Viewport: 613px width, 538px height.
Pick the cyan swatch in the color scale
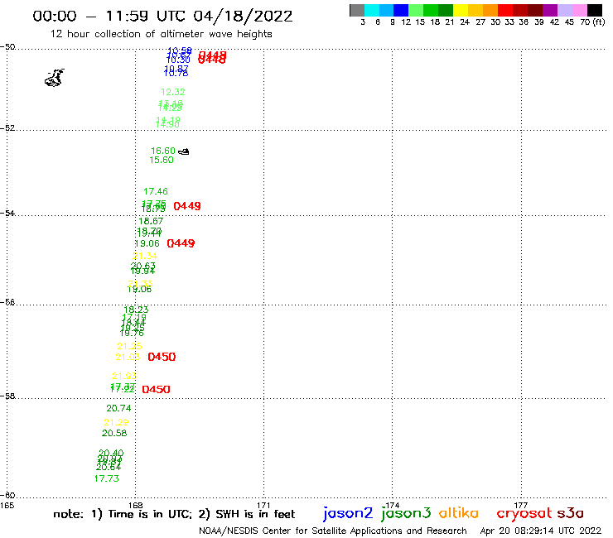[x=371, y=10]
